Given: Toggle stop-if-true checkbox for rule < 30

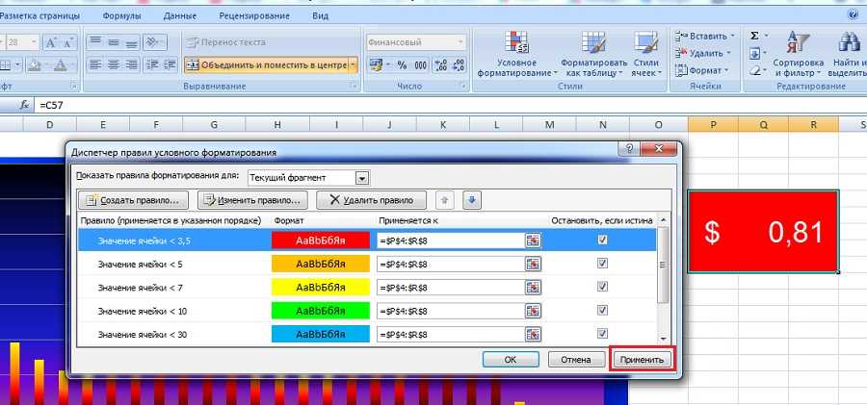Looking at the screenshot, I should click(x=602, y=334).
